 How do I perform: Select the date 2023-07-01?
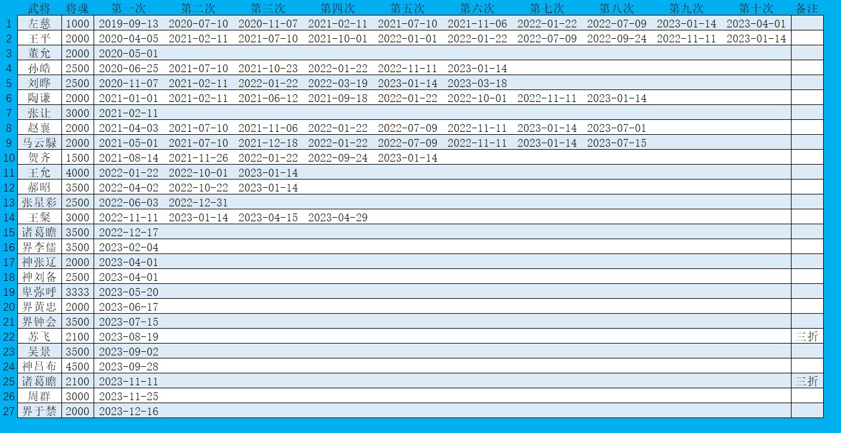click(617, 128)
